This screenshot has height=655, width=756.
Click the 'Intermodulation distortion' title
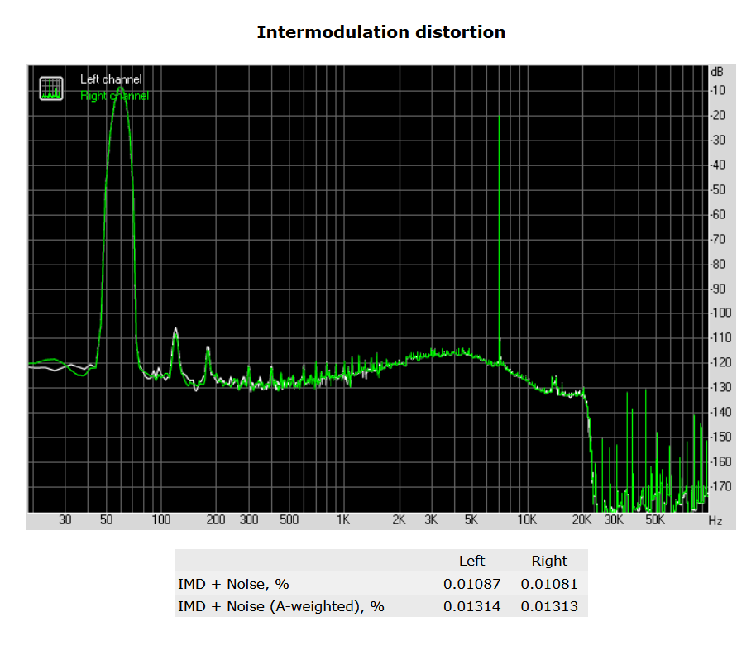pos(380,32)
